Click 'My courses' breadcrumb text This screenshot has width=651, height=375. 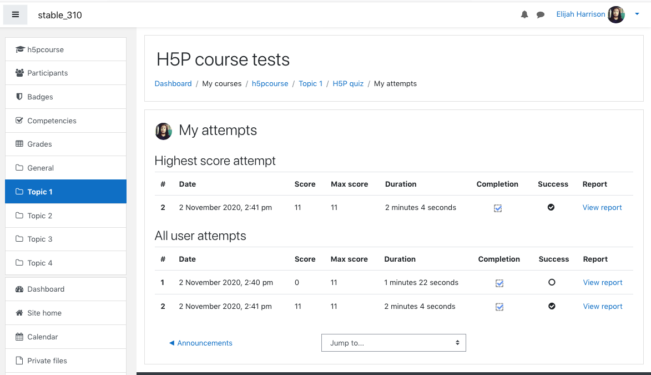[221, 83]
